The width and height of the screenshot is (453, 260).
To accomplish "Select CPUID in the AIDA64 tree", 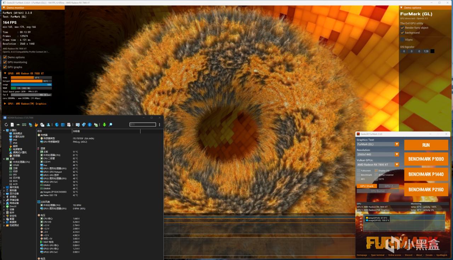I will [16, 165].
